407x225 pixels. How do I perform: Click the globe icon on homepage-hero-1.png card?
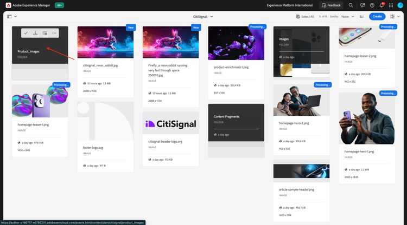(x=346, y=170)
